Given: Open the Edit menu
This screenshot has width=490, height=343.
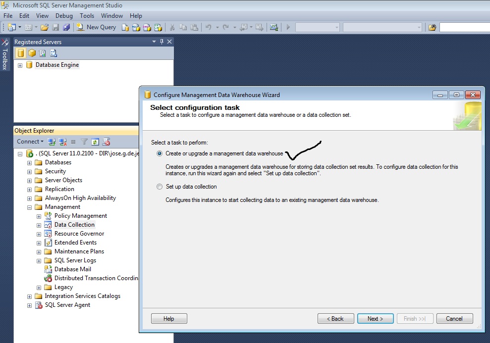Looking at the screenshot, I should coord(24,16).
